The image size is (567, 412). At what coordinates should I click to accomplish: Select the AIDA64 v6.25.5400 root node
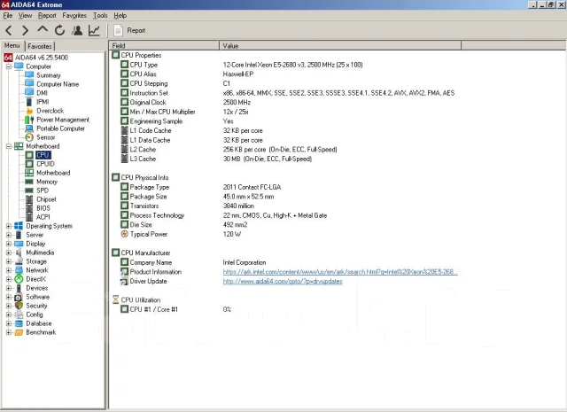coord(42,58)
